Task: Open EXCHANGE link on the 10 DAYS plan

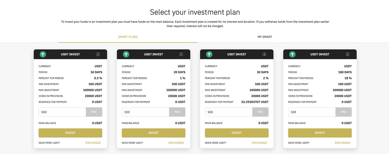Action: [93, 143]
